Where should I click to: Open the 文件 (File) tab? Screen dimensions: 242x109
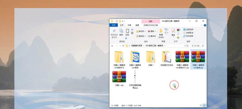(x=114, y=25)
